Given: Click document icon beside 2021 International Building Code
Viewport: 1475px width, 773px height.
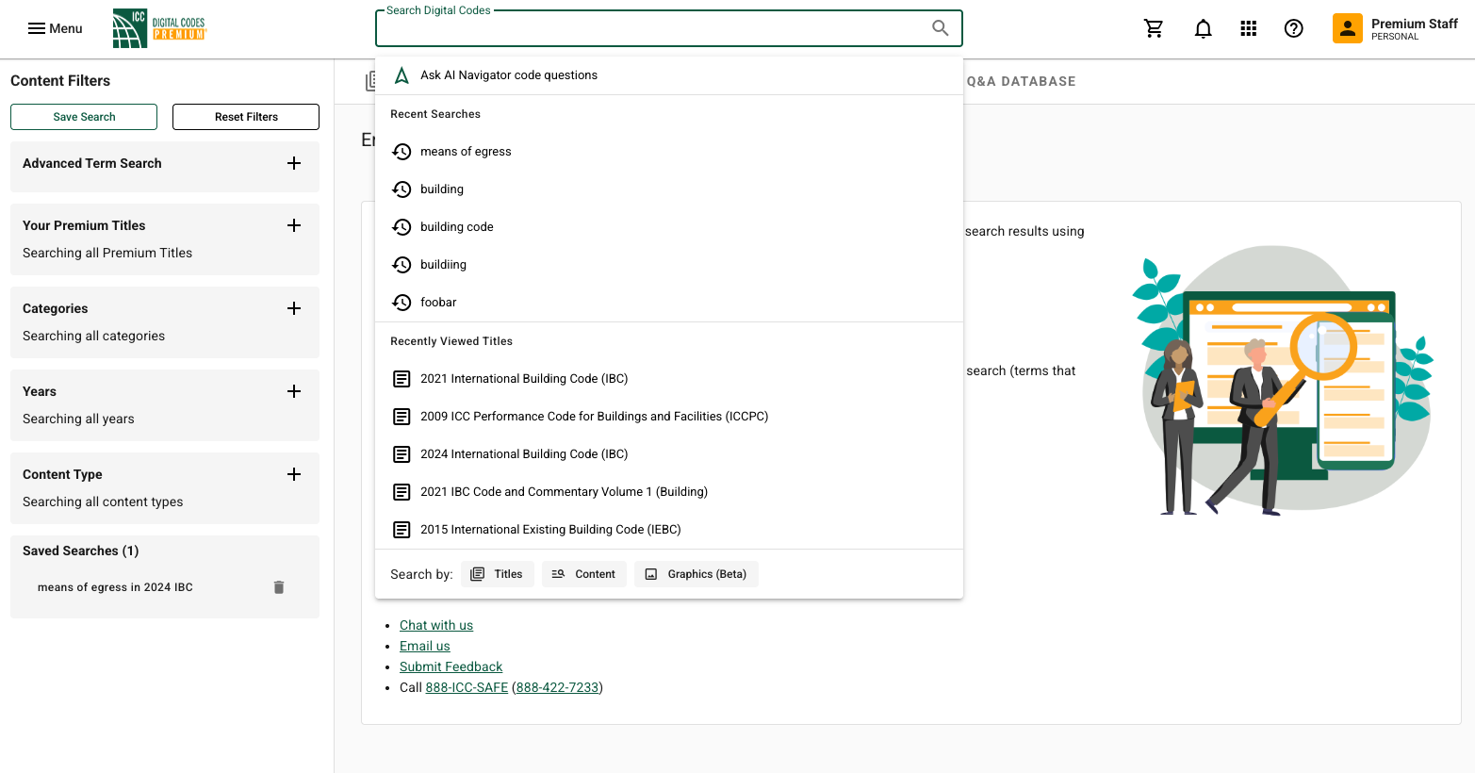Looking at the screenshot, I should click(x=402, y=379).
